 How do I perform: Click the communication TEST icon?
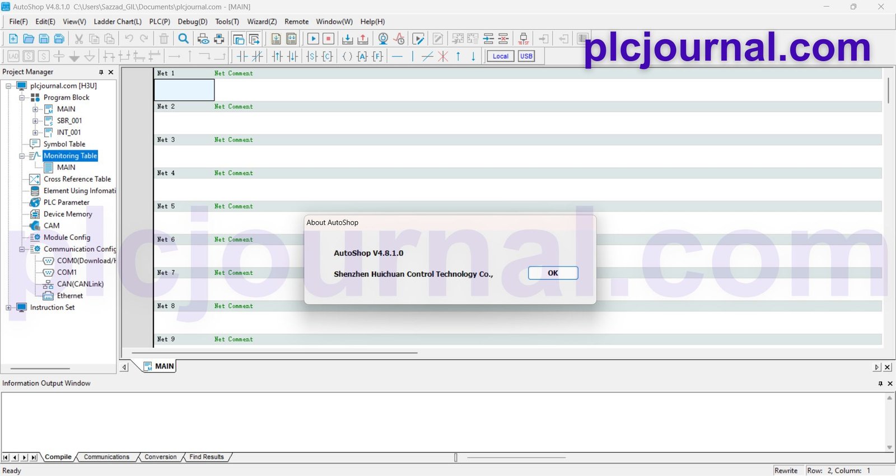pyautogui.click(x=524, y=39)
